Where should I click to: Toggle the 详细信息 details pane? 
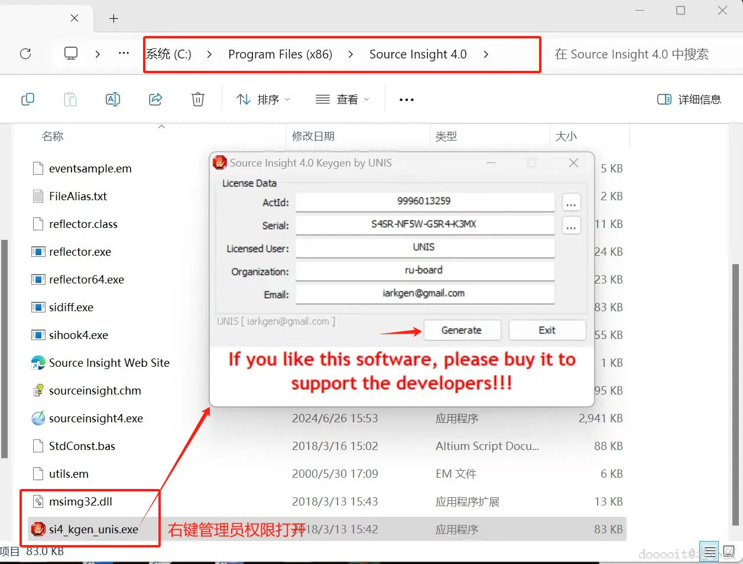pyautogui.click(x=689, y=99)
